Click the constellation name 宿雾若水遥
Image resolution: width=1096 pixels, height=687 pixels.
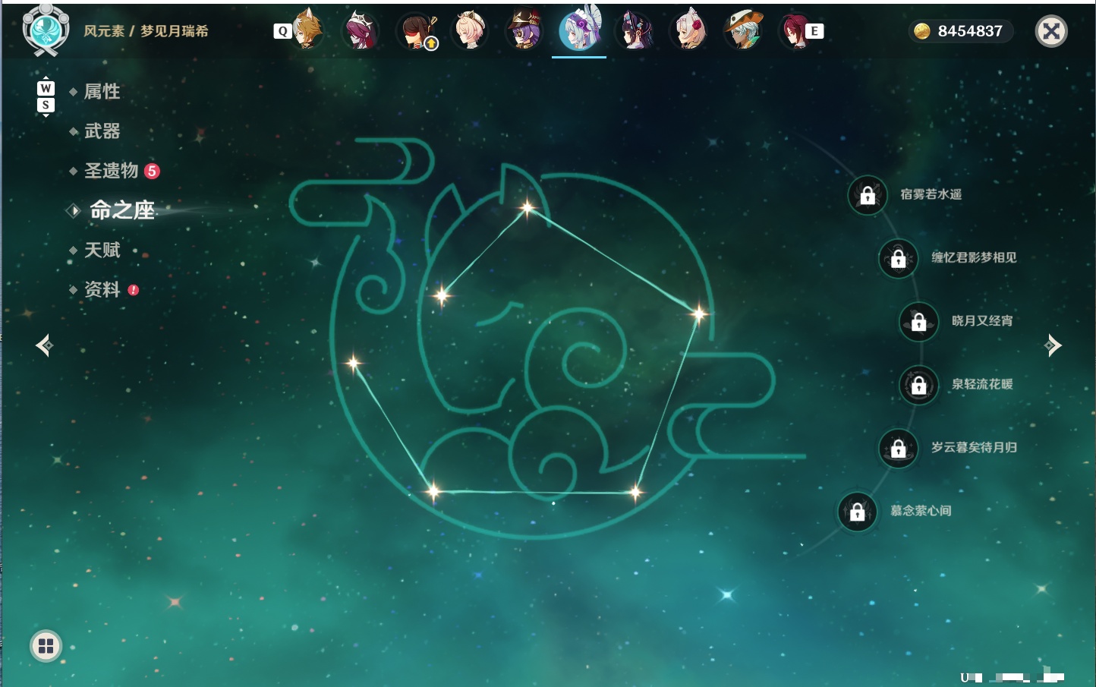click(x=931, y=194)
